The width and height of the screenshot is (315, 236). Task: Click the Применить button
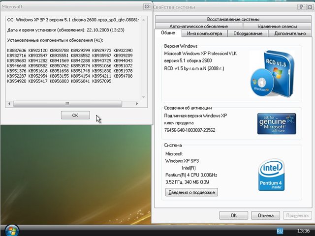click(297, 215)
